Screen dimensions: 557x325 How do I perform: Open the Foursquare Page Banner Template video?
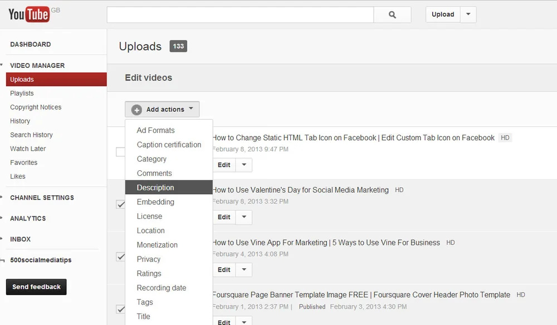click(361, 295)
